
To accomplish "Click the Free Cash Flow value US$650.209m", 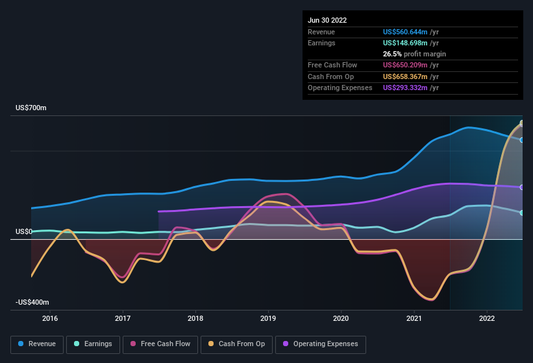I will (x=406, y=65).
